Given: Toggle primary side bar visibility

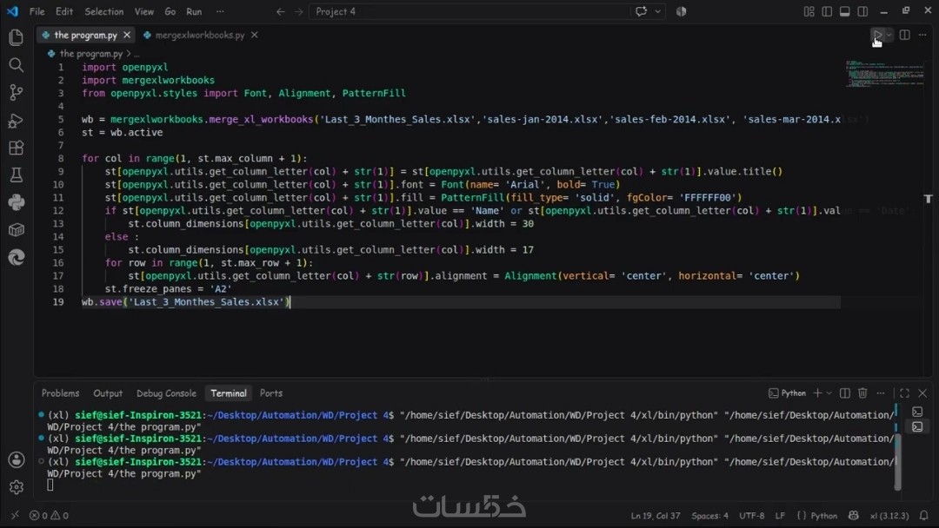Looking at the screenshot, I should (827, 11).
